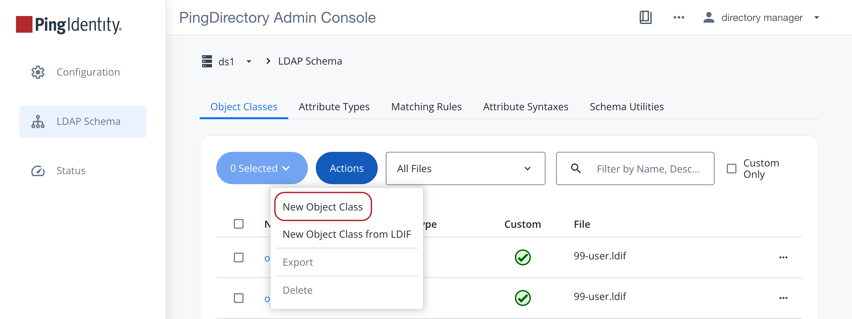The width and height of the screenshot is (852, 319).
Task: Click the ellipsis menu in the header
Action: point(679,17)
